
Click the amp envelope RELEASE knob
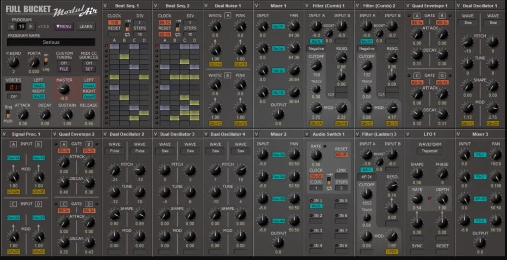(89, 114)
